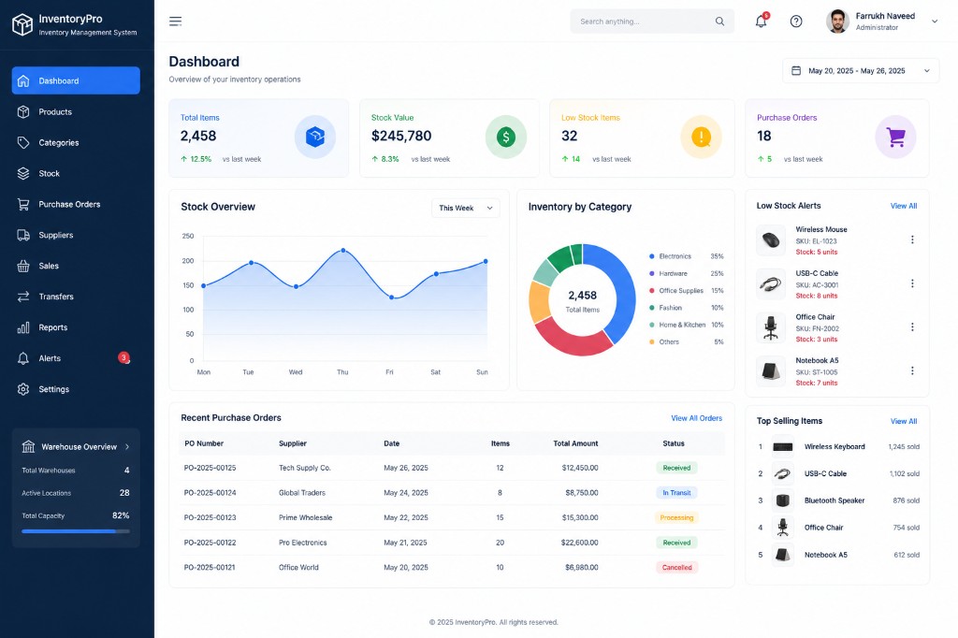958x638 pixels.
Task: Click the Hardware legend entry
Action: coord(686,274)
